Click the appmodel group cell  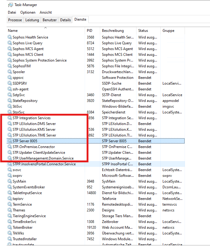[x=171, y=101]
